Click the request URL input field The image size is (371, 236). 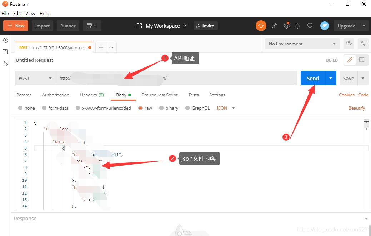(176, 78)
